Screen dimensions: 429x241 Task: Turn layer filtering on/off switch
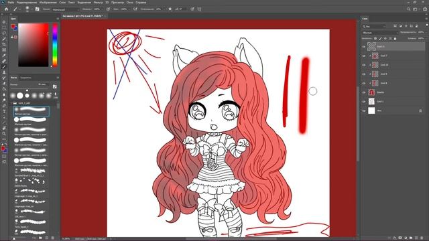coord(427,25)
